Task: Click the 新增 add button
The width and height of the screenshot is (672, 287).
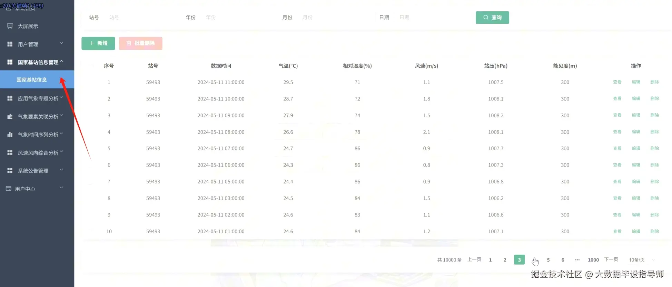Action: click(98, 43)
